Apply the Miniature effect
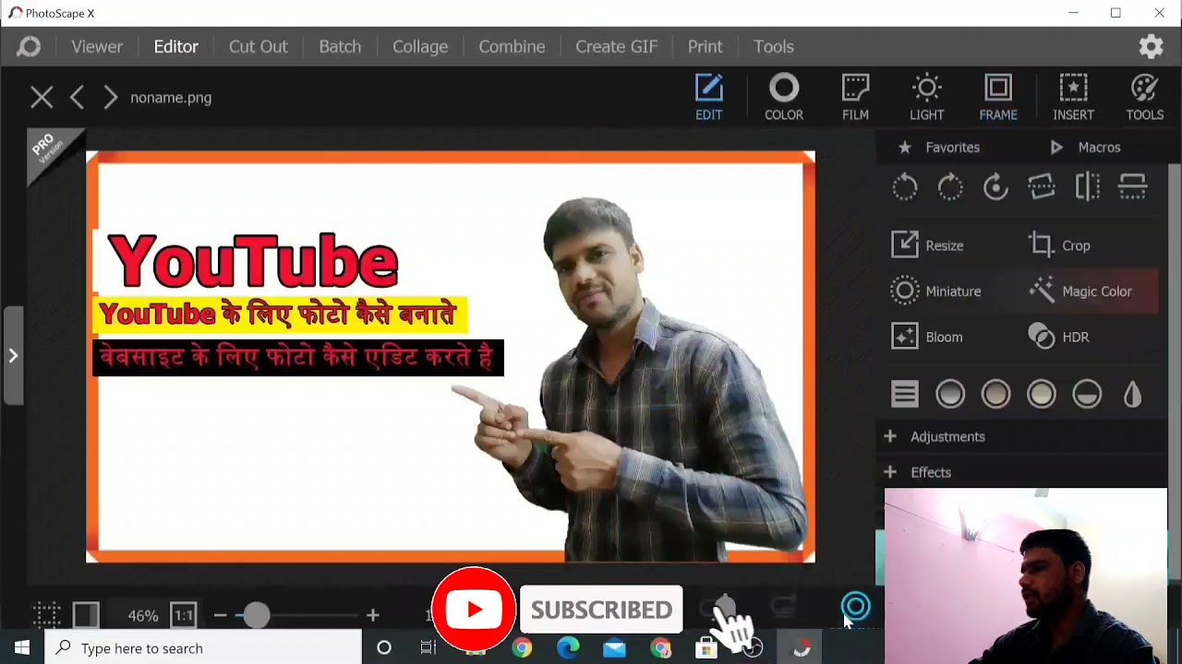Screen dimensions: 1182x664 click(936, 291)
